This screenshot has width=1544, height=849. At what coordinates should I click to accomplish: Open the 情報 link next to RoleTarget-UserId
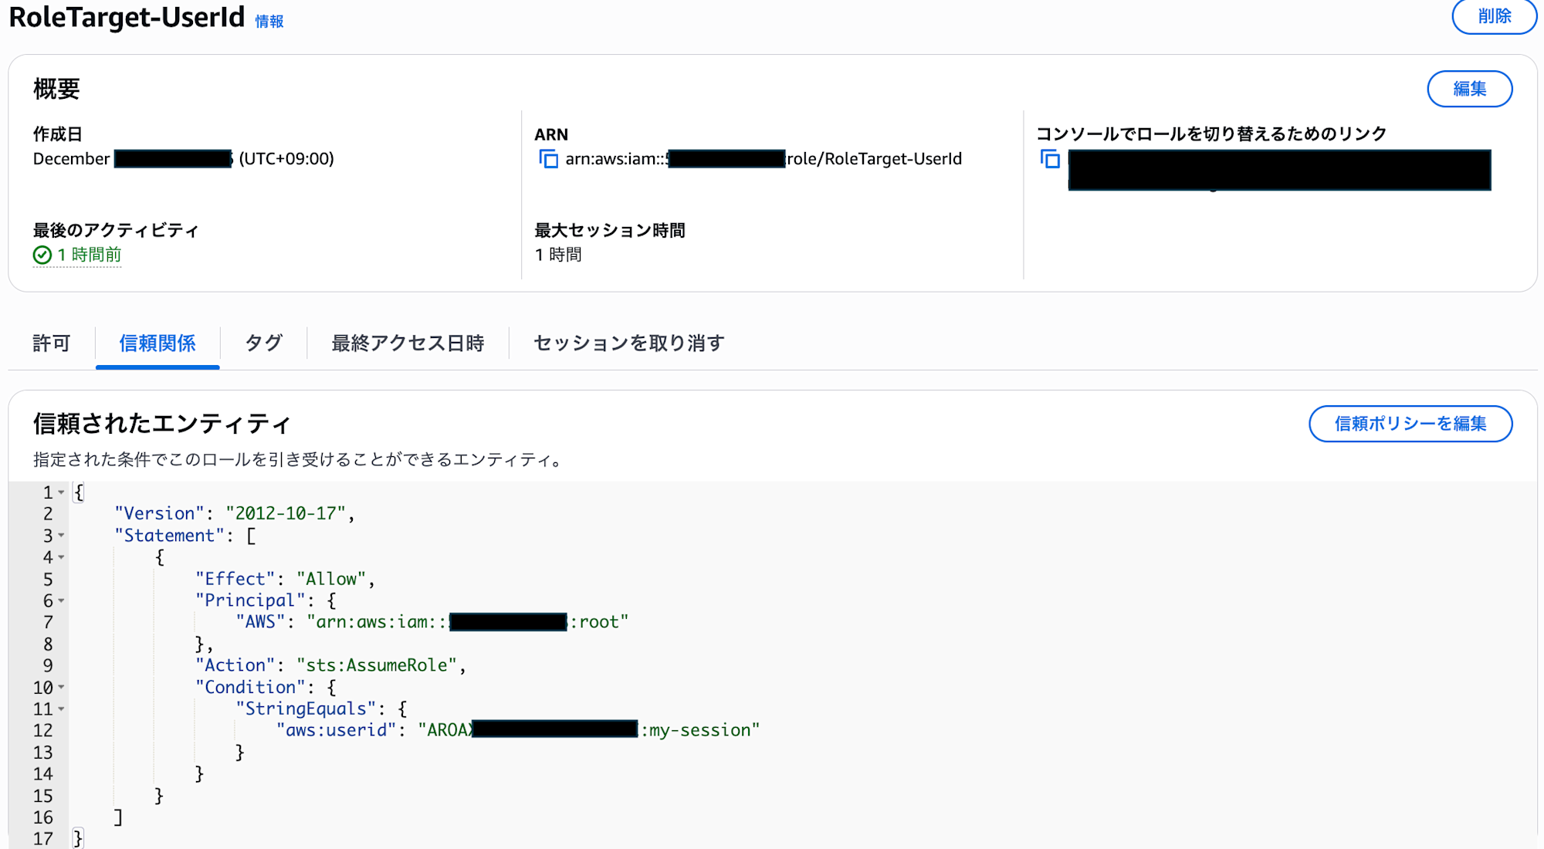[269, 21]
